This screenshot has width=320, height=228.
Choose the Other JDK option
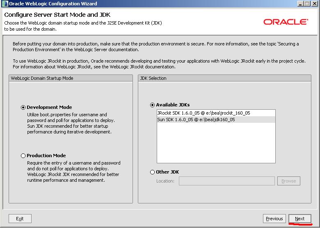(152, 172)
